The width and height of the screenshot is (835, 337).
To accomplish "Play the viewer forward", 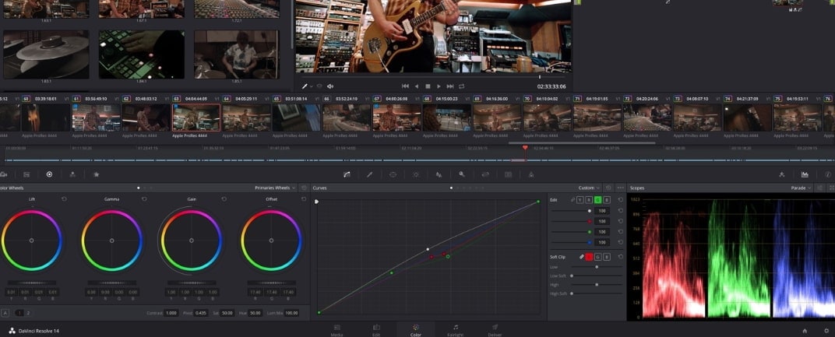I will tap(439, 86).
